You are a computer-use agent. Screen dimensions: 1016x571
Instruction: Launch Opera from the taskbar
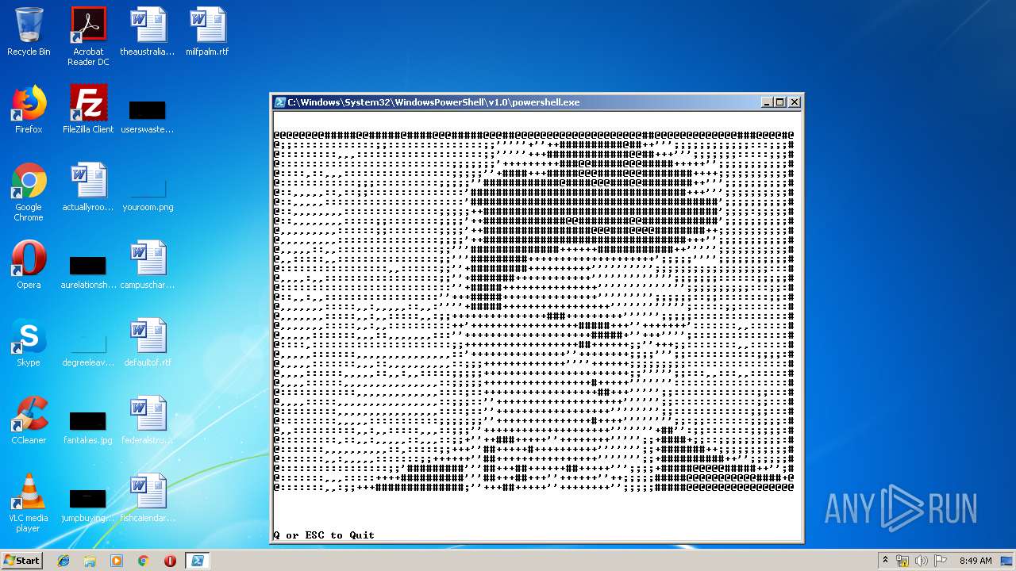click(170, 561)
